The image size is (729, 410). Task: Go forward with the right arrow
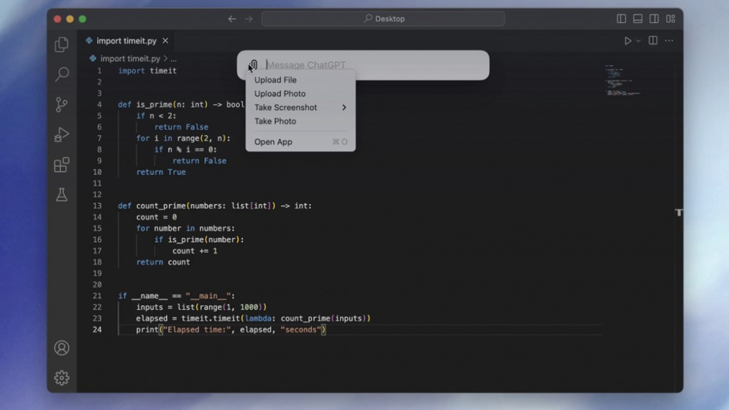pos(249,19)
